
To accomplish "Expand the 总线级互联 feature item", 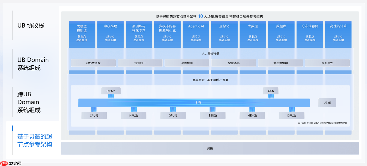I will [x=93, y=63].
